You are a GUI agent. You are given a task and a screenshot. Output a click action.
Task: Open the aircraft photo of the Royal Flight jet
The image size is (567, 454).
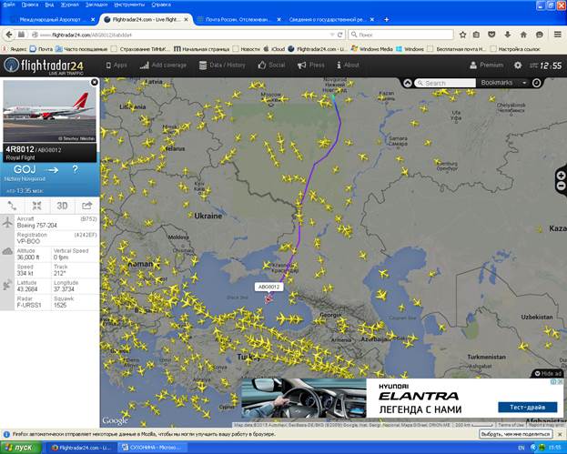(x=50, y=111)
